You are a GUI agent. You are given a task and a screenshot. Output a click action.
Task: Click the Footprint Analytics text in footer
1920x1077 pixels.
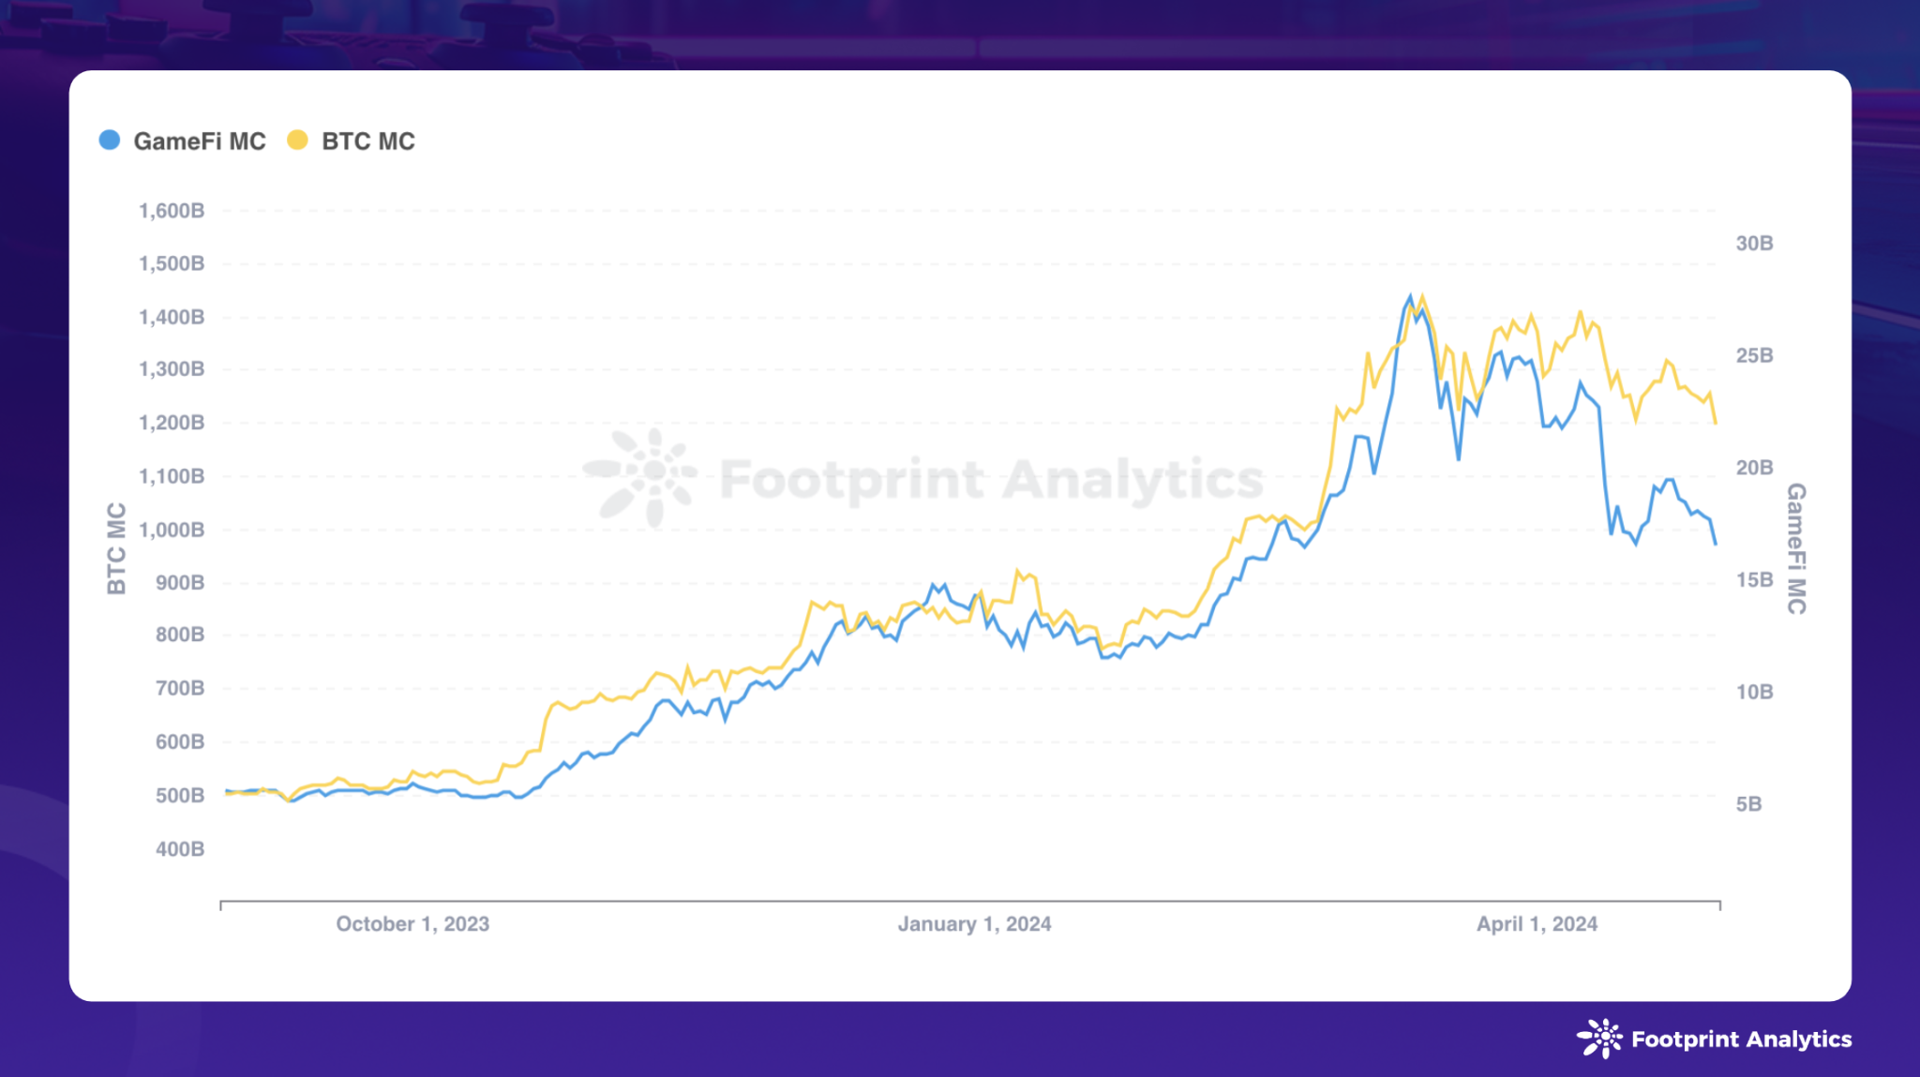[x=1741, y=1040]
